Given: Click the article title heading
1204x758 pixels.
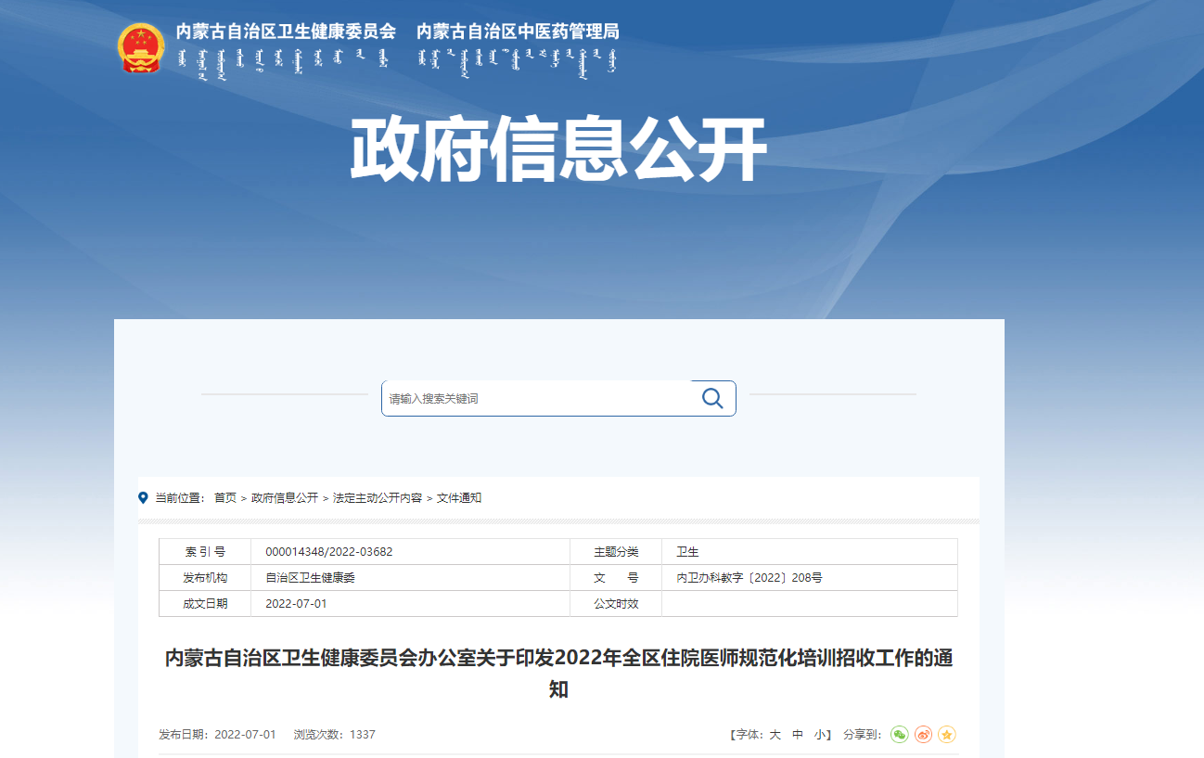Looking at the screenshot, I should point(558,674).
